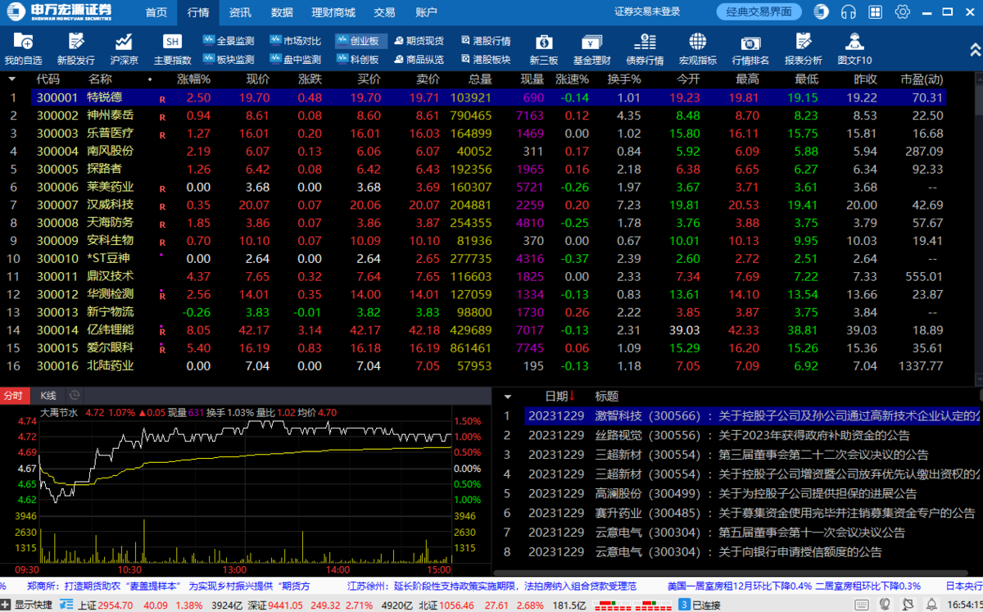Open 交易 trading menu

click(384, 12)
